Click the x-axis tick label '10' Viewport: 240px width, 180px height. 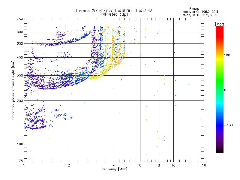(x=173, y=165)
